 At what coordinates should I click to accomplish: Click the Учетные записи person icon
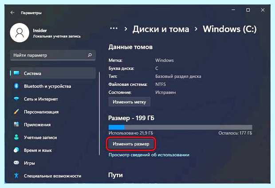click(16, 137)
